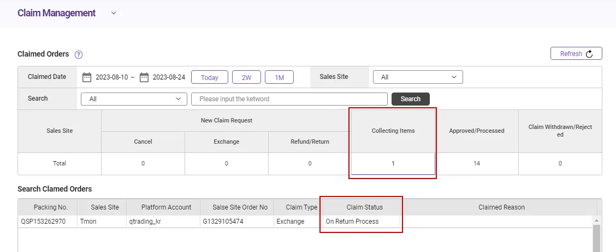Open the Search category dropdown
The width and height of the screenshot is (616, 252).
click(134, 99)
